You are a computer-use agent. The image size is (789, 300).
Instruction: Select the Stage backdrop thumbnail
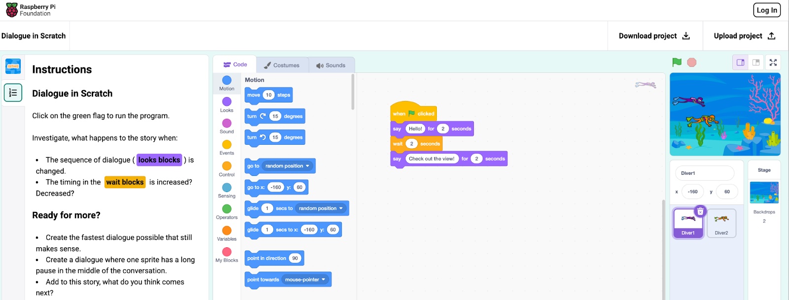point(764,193)
